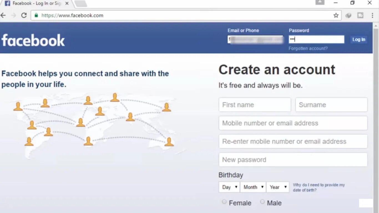This screenshot has width=379, height=213.
Task: Open the Chrome three-dot menu
Action: 372,16
